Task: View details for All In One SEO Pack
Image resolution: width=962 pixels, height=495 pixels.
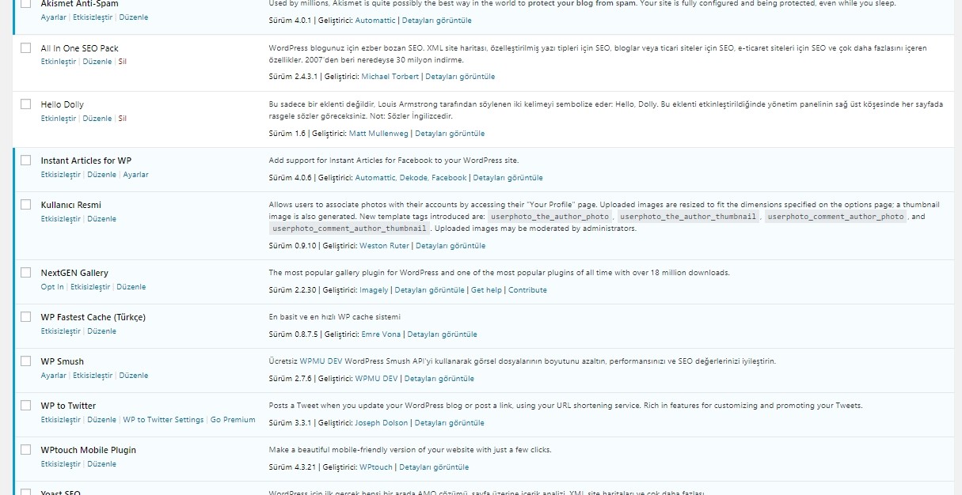Action: coord(461,77)
